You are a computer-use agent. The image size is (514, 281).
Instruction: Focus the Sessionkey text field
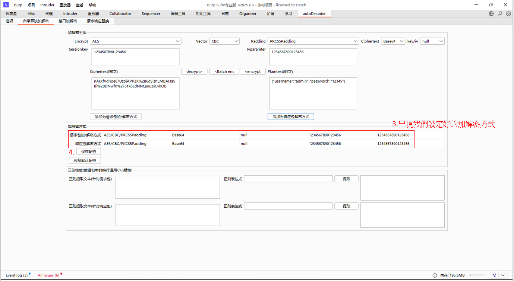coord(135,57)
